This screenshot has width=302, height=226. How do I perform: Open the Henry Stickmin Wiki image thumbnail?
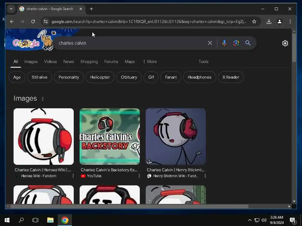(176, 137)
